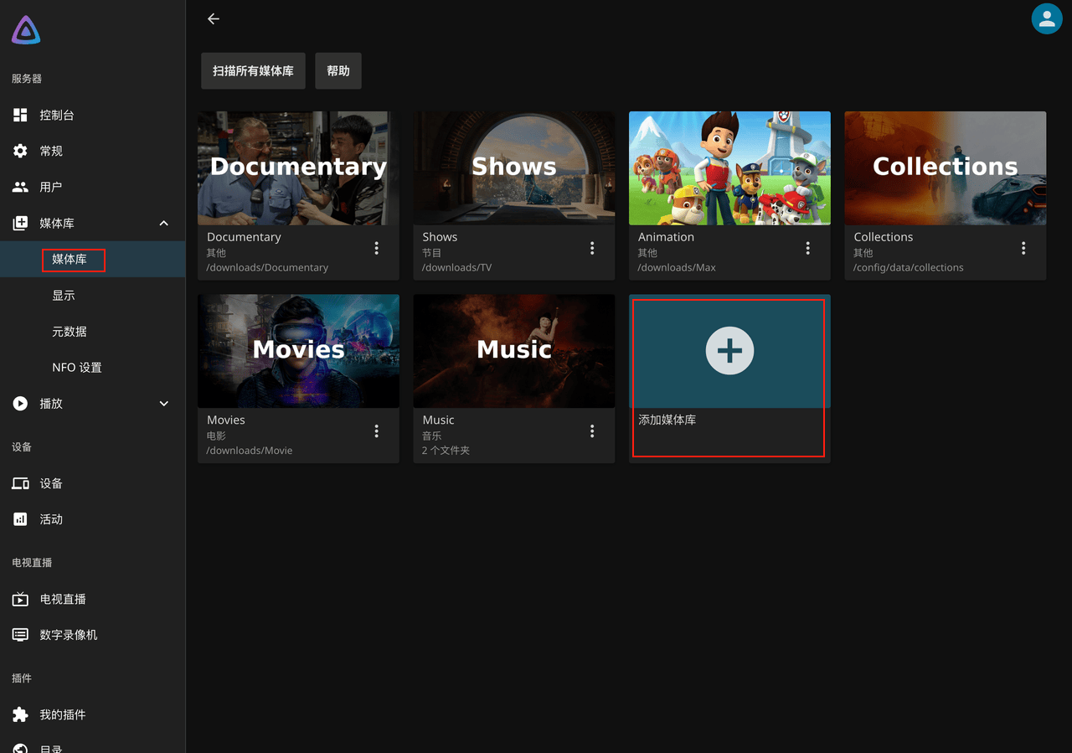Click the 媒体库 library add icon
The width and height of the screenshot is (1072, 753).
[20, 223]
